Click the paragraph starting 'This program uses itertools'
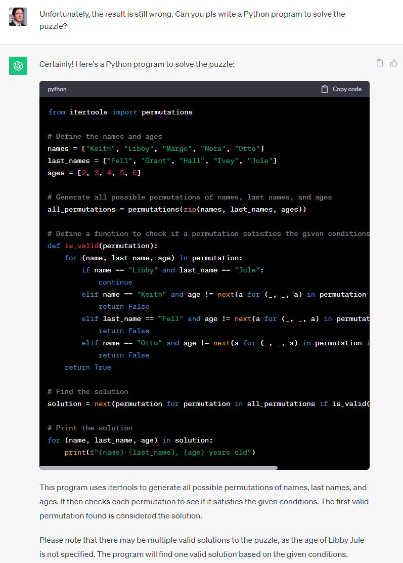 pyautogui.click(x=204, y=502)
